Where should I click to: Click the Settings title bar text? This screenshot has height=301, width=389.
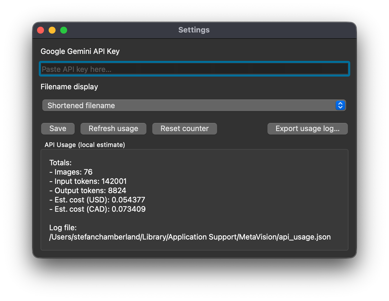tap(194, 30)
